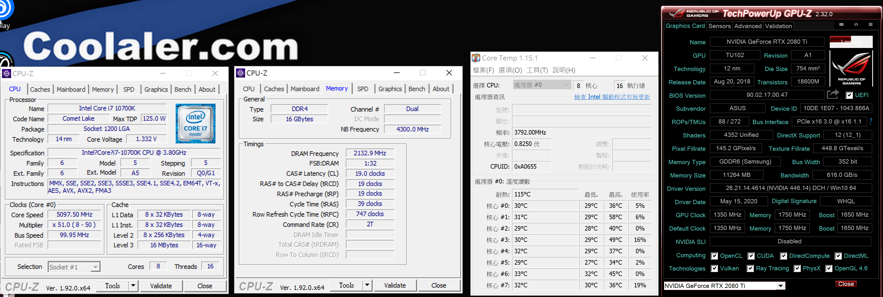
Task: Click the Bus Interface question mark icon
Action: point(871,121)
